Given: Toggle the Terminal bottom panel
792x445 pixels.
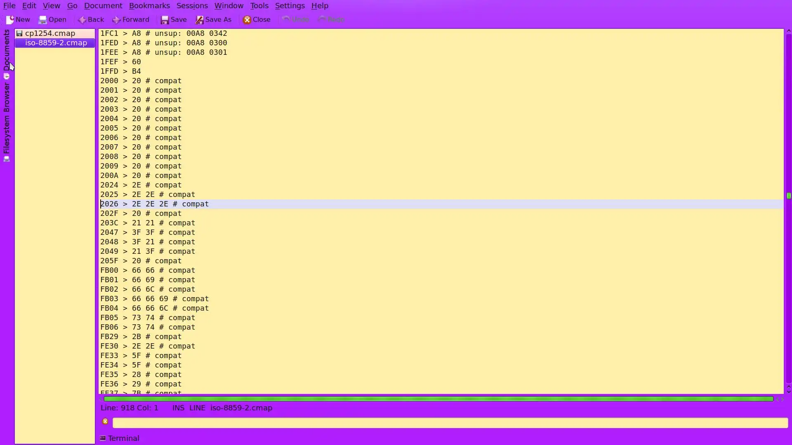Looking at the screenshot, I should 120,438.
